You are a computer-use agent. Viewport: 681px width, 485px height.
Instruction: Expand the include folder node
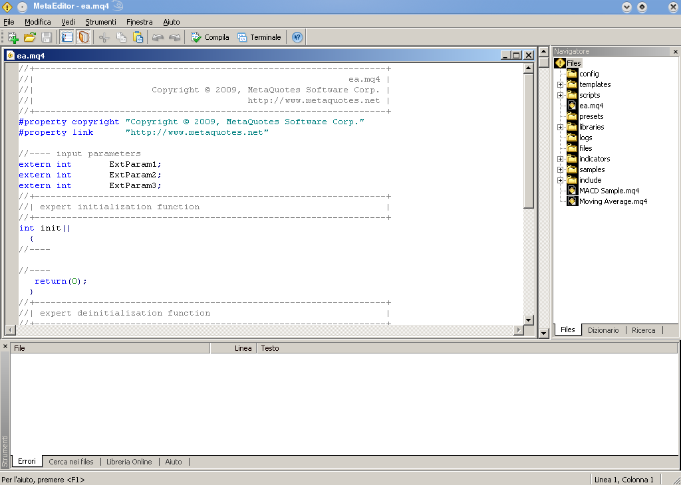tap(560, 181)
